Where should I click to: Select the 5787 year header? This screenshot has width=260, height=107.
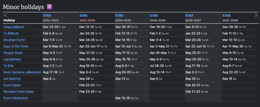[x=189, y=16]
